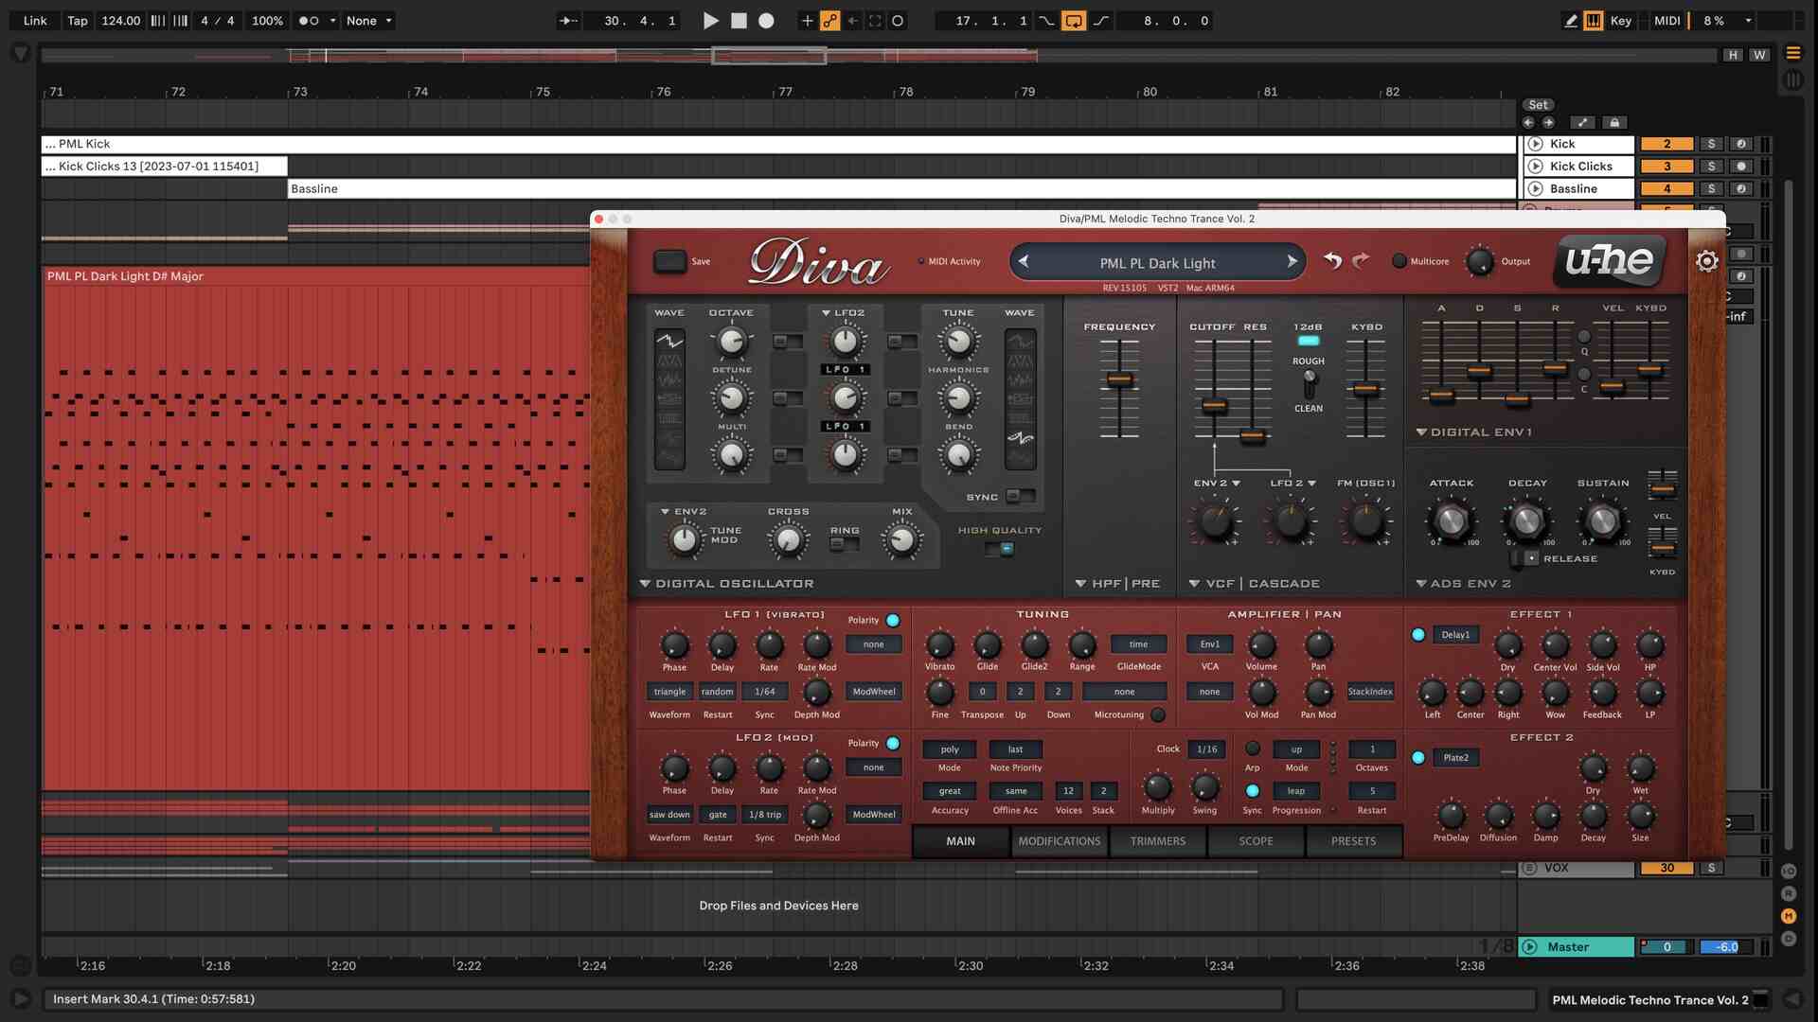The width and height of the screenshot is (1818, 1022).
Task: Open LFO 1 triangle waveform menu
Action: pyautogui.click(x=669, y=692)
